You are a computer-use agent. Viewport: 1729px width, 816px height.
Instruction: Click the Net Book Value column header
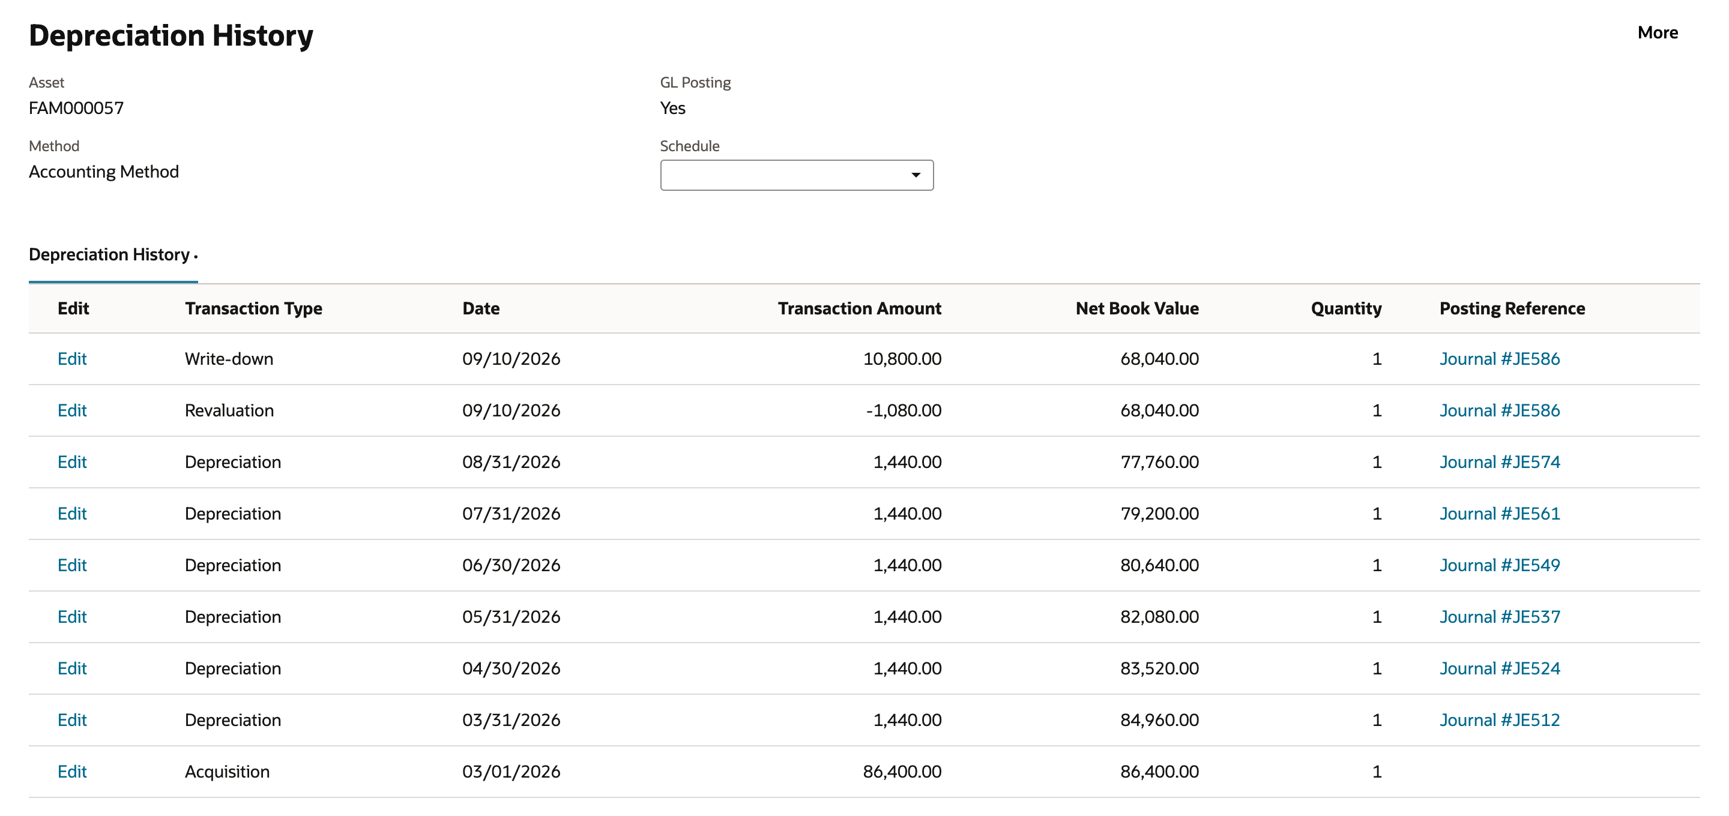[1137, 308]
